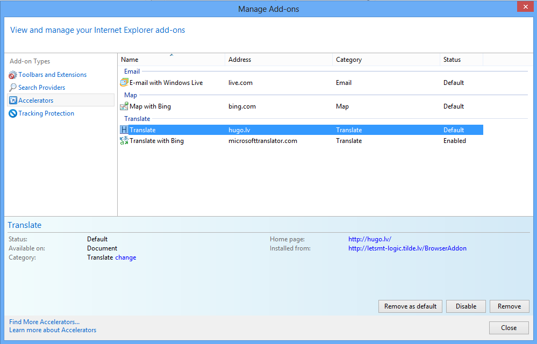Sort list by Address column header
Viewport: 537px width, 344px height.
[278, 60]
